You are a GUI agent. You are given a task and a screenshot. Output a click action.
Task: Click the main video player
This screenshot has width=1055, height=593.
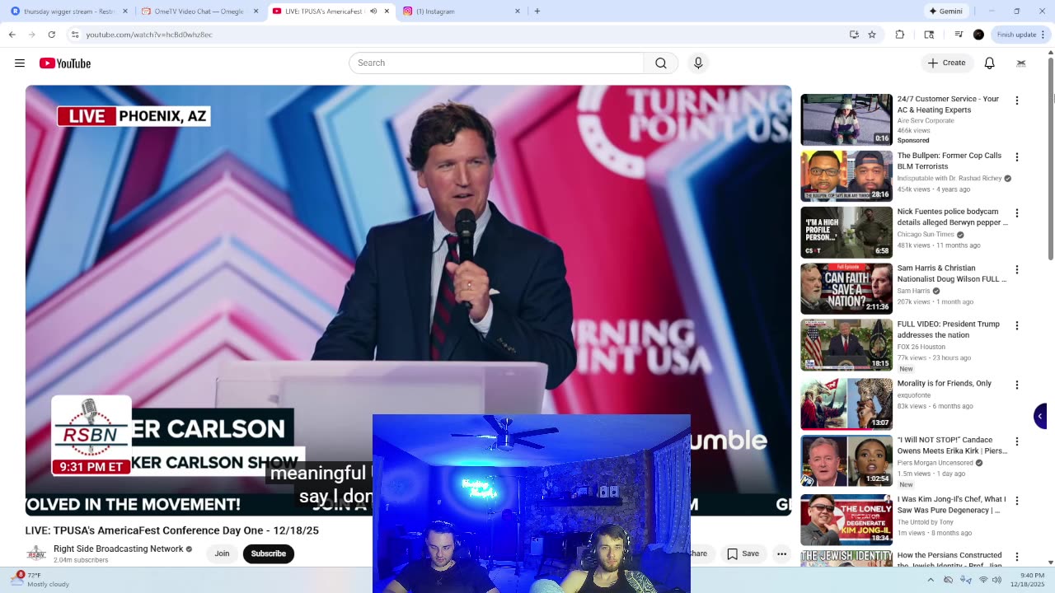[x=408, y=301]
